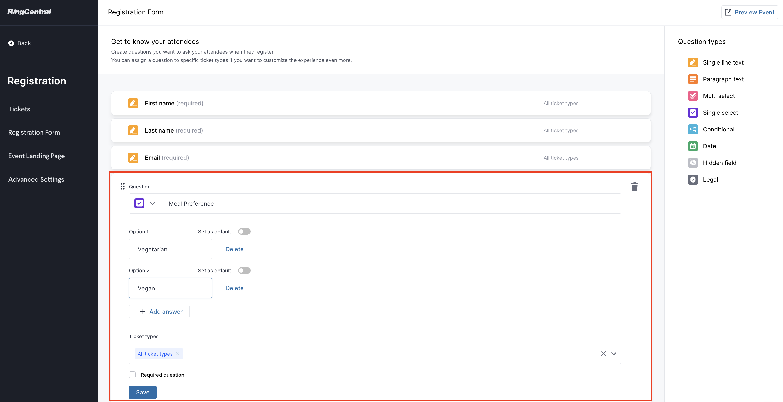The image size is (783, 402).
Task: Click the Single line text icon
Action: [693, 62]
